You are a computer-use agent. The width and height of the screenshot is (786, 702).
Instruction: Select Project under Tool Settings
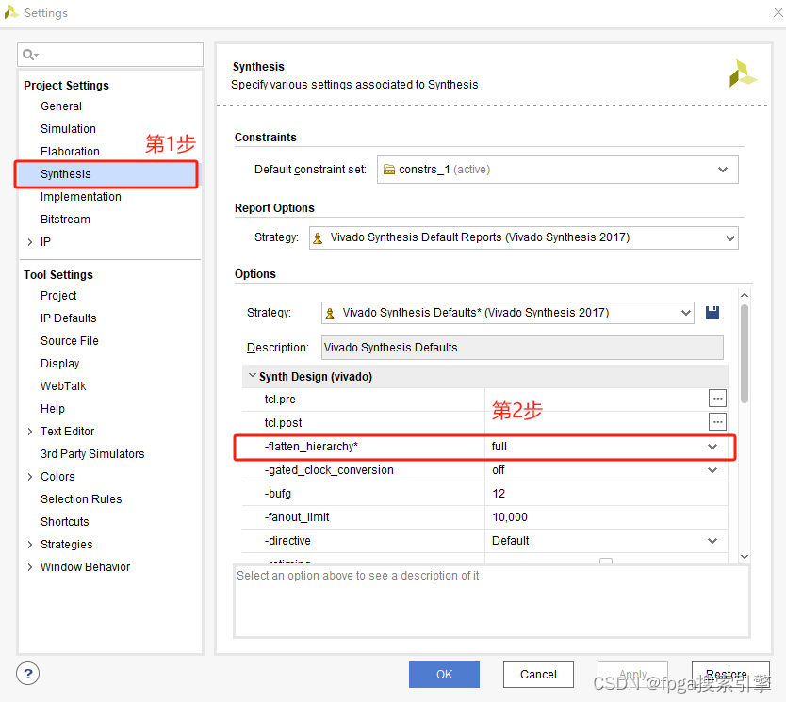pos(58,296)
